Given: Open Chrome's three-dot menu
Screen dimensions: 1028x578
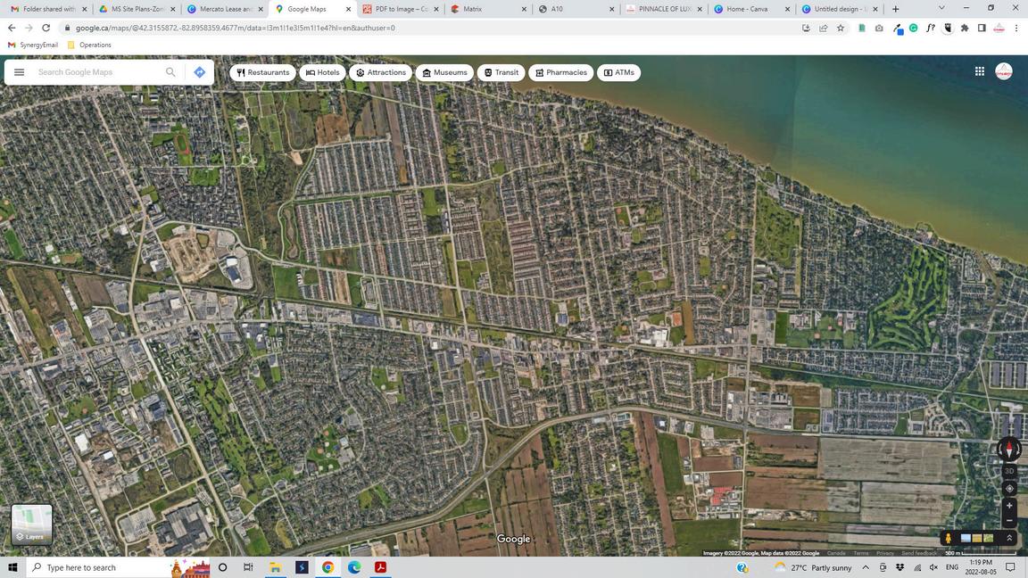Looking at the screenshot, I should tap(1016, 28).
